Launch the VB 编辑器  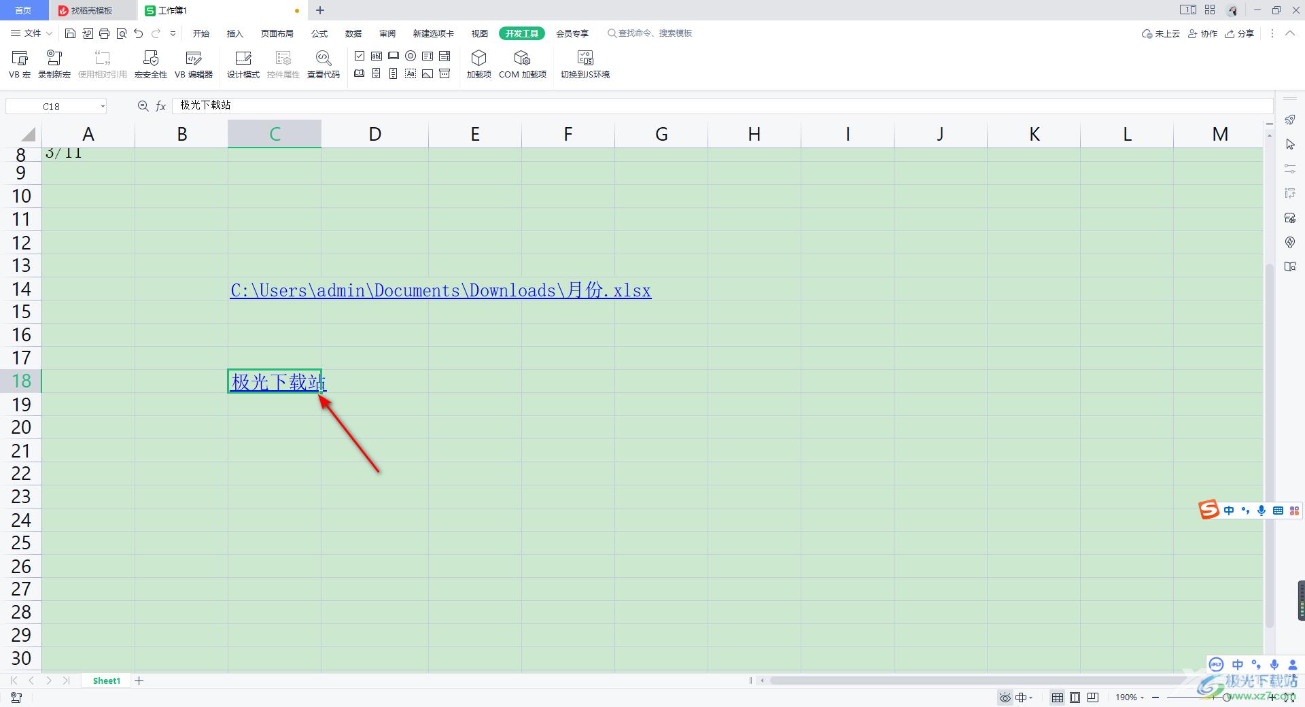(x=194, y=65)
